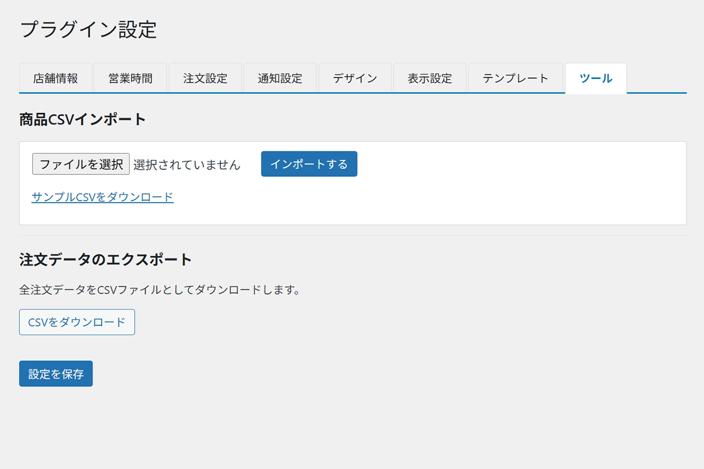Click the 商品CSVインポート section heading
This screenshot has width=704, height=469.
(83, 119)
